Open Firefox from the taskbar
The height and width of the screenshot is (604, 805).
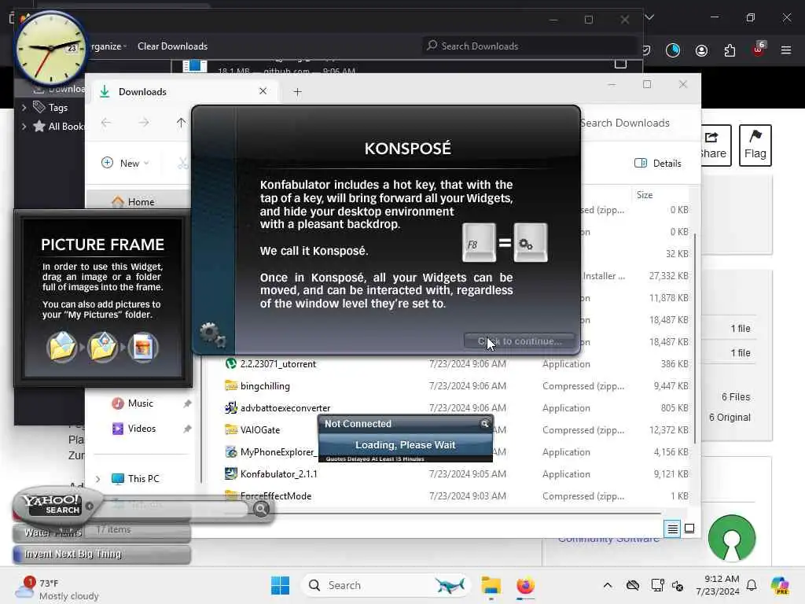click(x=525, y=585)
